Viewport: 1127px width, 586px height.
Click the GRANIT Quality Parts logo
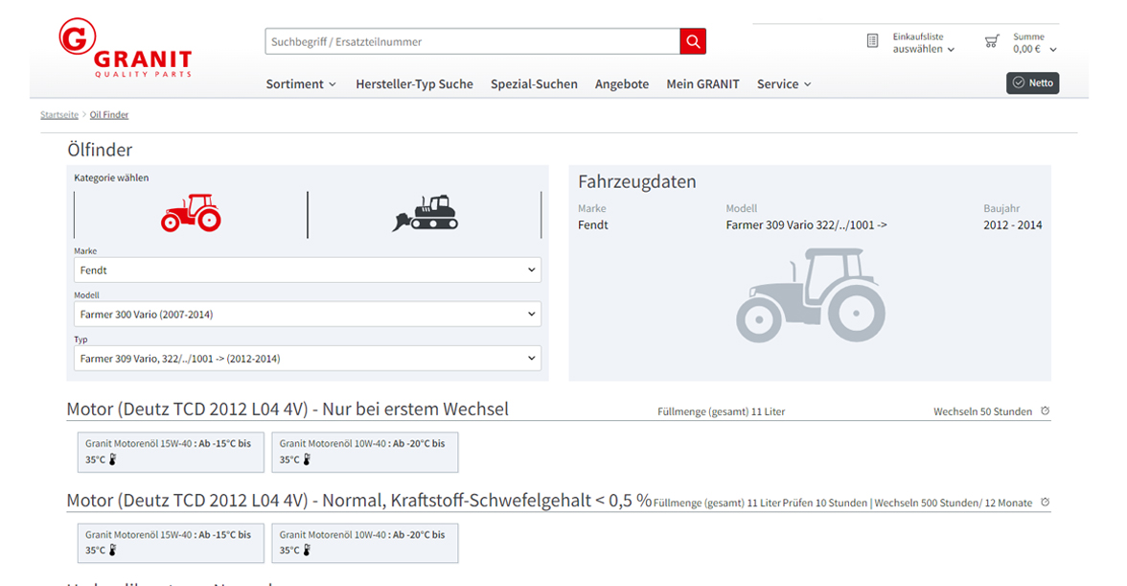point(126,50)
